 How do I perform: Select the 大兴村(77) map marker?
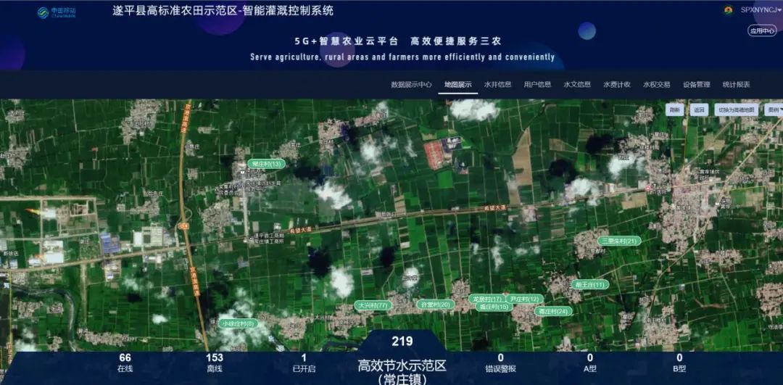(x=374, y=305)
